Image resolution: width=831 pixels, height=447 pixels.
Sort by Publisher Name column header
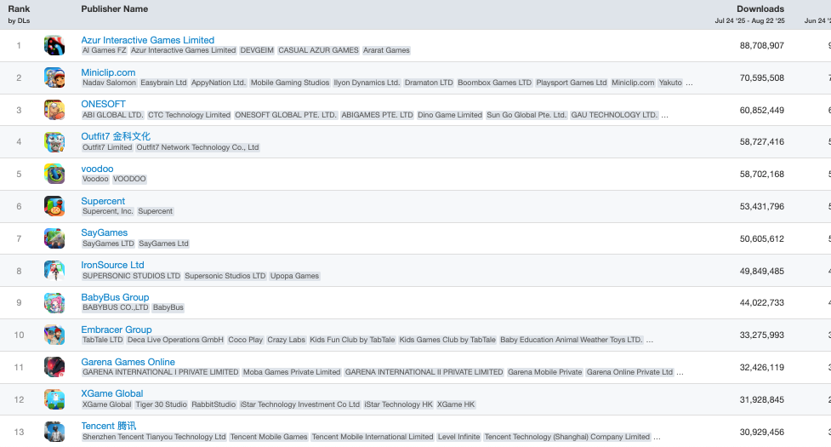tap(115, 9)
